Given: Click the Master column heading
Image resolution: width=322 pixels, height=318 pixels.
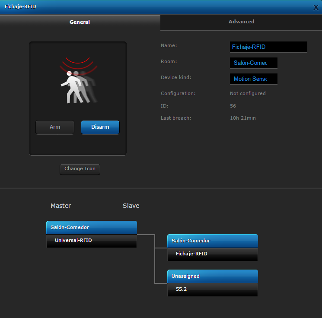Looking at the screenshot, I should tap(61, 206).
